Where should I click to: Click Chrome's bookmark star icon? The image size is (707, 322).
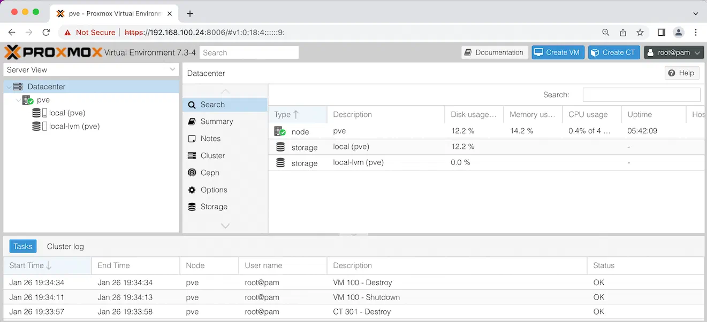click(640, 32)
